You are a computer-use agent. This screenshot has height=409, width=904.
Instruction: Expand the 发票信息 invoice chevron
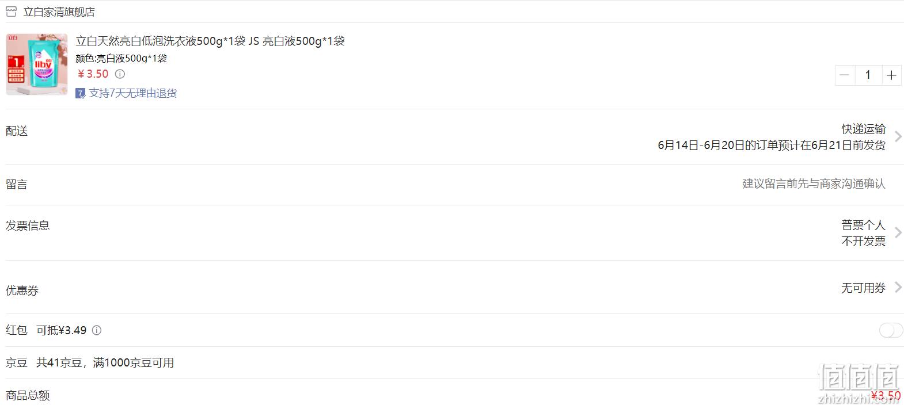point(898,232)
